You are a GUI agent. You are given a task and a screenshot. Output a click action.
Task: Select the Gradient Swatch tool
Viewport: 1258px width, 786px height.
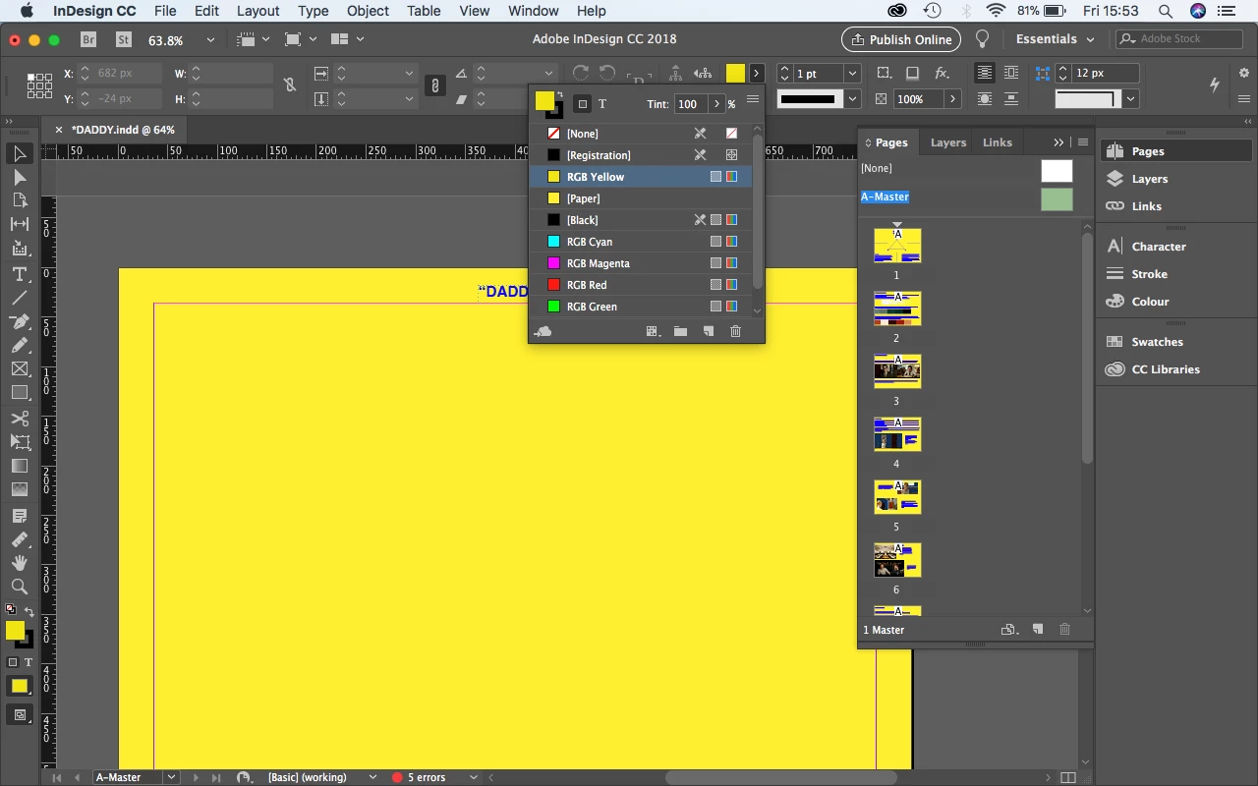click(x=19, y=466)
